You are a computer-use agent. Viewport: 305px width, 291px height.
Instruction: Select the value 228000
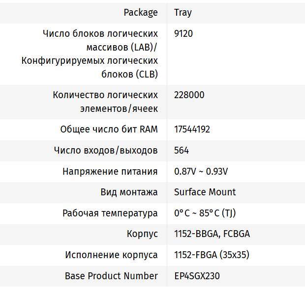point(189,95)
